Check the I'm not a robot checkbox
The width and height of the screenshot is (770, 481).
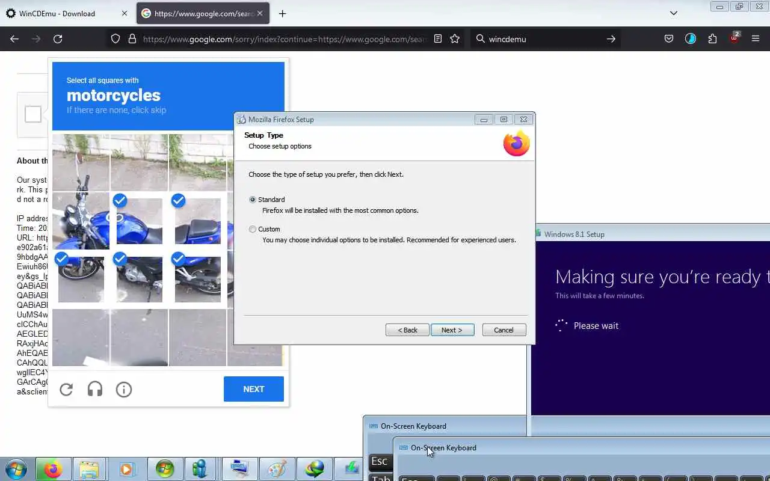(33, 114)
